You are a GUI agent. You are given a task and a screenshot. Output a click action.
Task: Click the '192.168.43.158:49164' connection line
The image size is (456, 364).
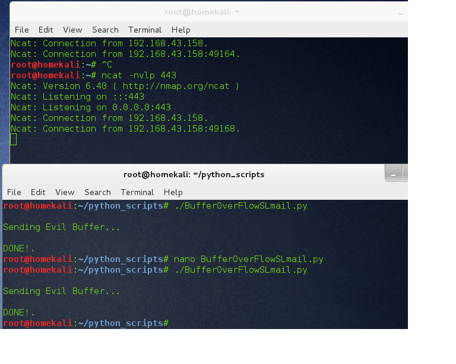(x=125, y=54)
